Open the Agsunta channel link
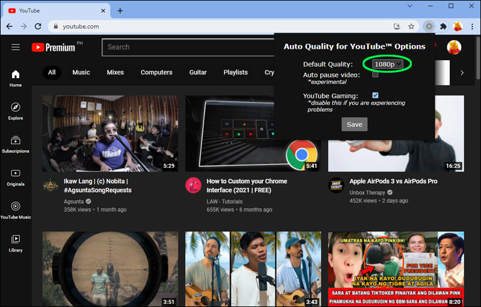Viewport: 481px width, 307px height. 74,201
